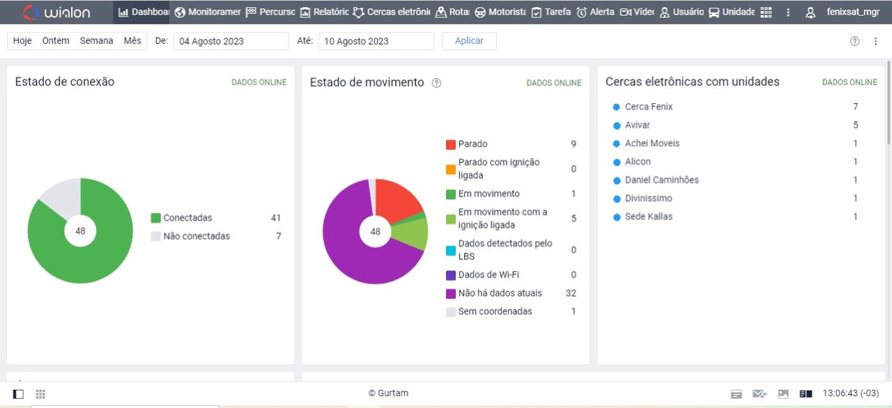Click the grid layout icon in bottom bar
Image resolution: width=892 pixels, height=408 pixels.
40,394
